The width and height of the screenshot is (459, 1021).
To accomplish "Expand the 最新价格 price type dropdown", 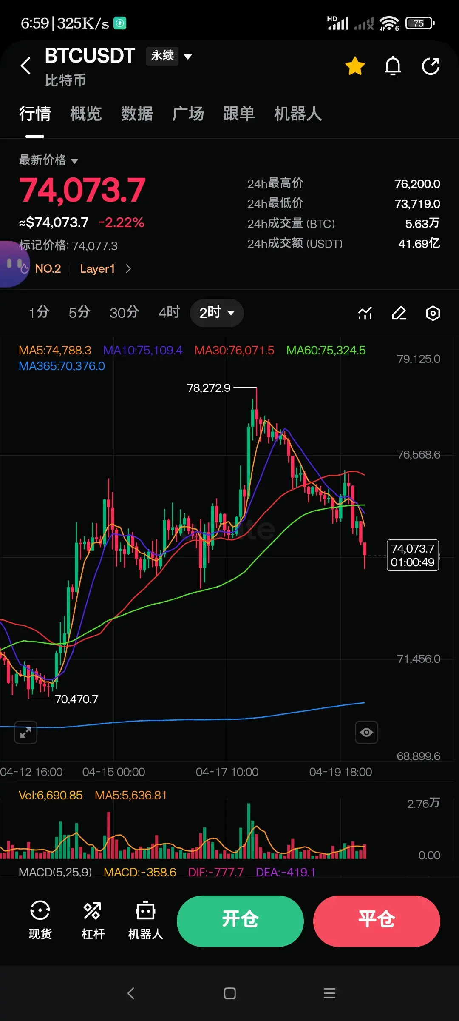I will pyautogui.click(x=48, y=160).
